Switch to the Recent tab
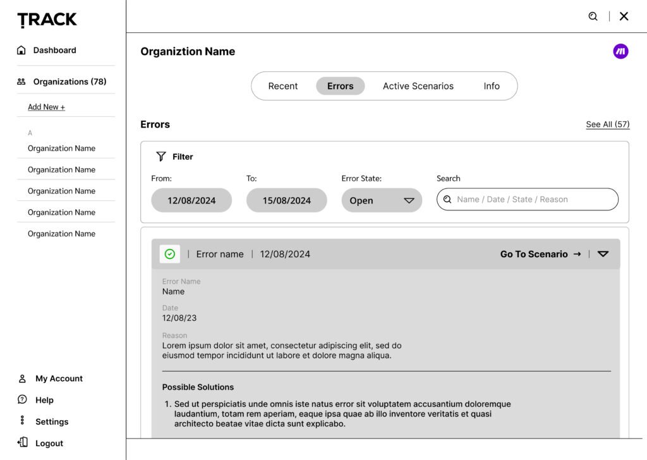This screenshot has width=647, height=460. pyautogui.click(x=282, y=86)
